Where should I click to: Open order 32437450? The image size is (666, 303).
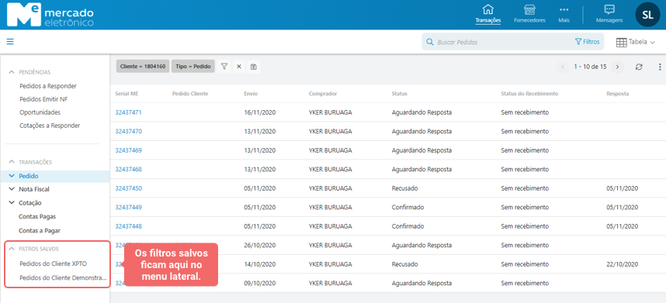coord(128,188)
